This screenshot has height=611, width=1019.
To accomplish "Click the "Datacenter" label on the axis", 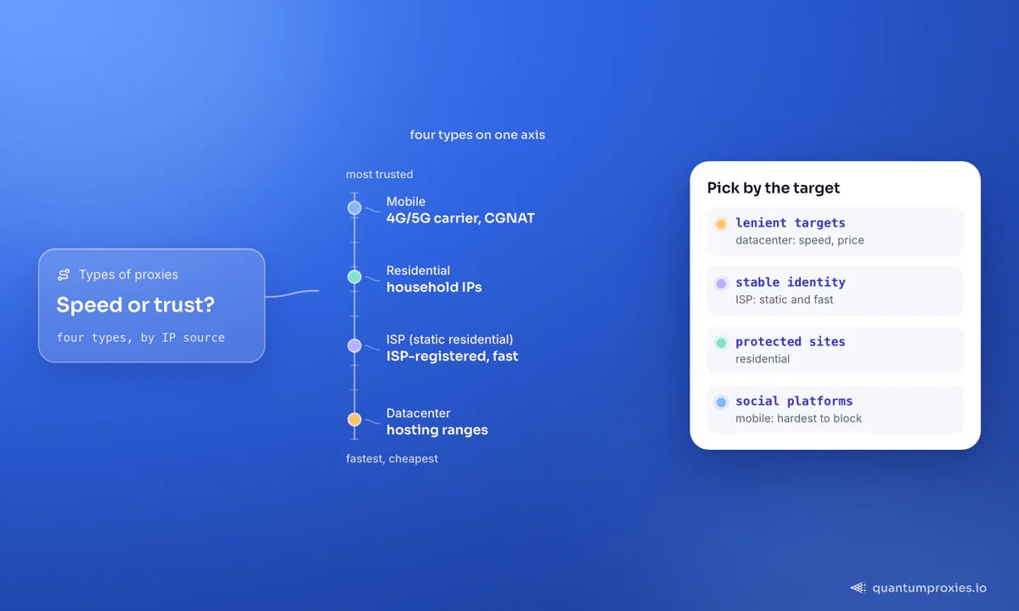I will coord(419,413).
